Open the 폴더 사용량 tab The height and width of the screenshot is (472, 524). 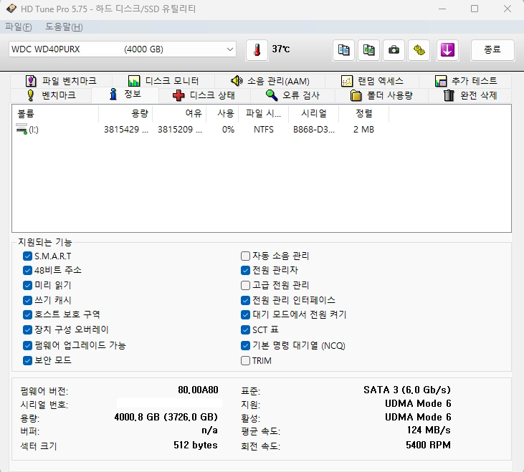click(381, 95)
